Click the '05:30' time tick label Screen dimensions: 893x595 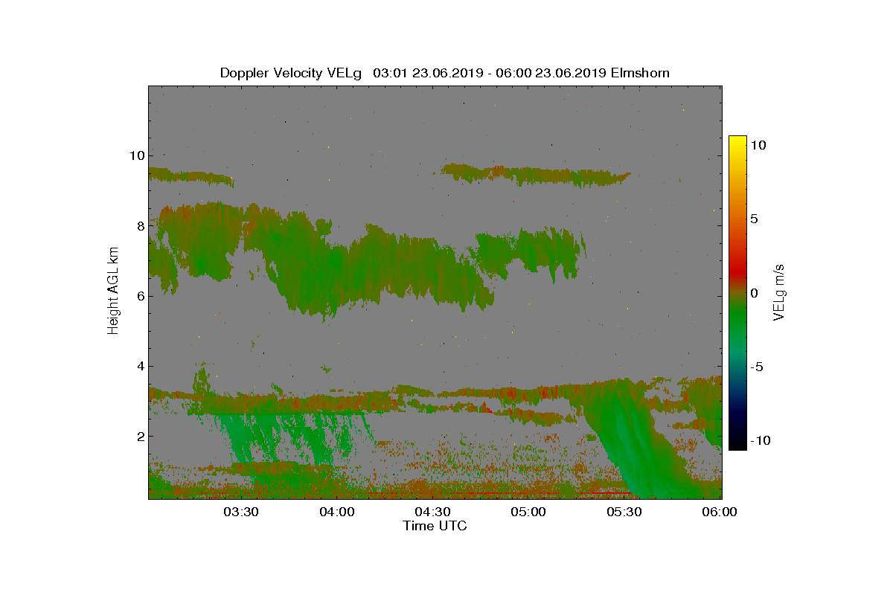pos(624,512)
